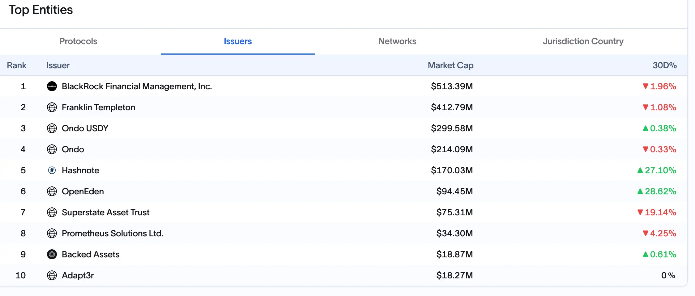Open Prometheus Solutions Ltd. issuer
This screenshot has width=695, height=296.
tap(113, 234)
